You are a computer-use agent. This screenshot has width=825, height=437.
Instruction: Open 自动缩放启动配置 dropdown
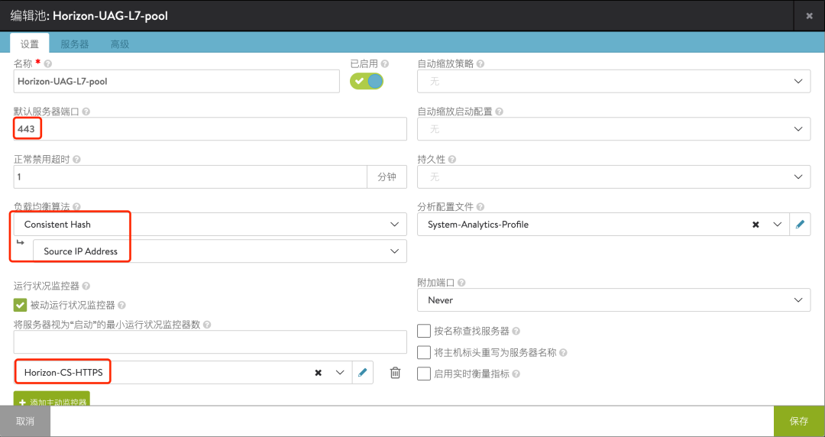click(x=613, y=129)
